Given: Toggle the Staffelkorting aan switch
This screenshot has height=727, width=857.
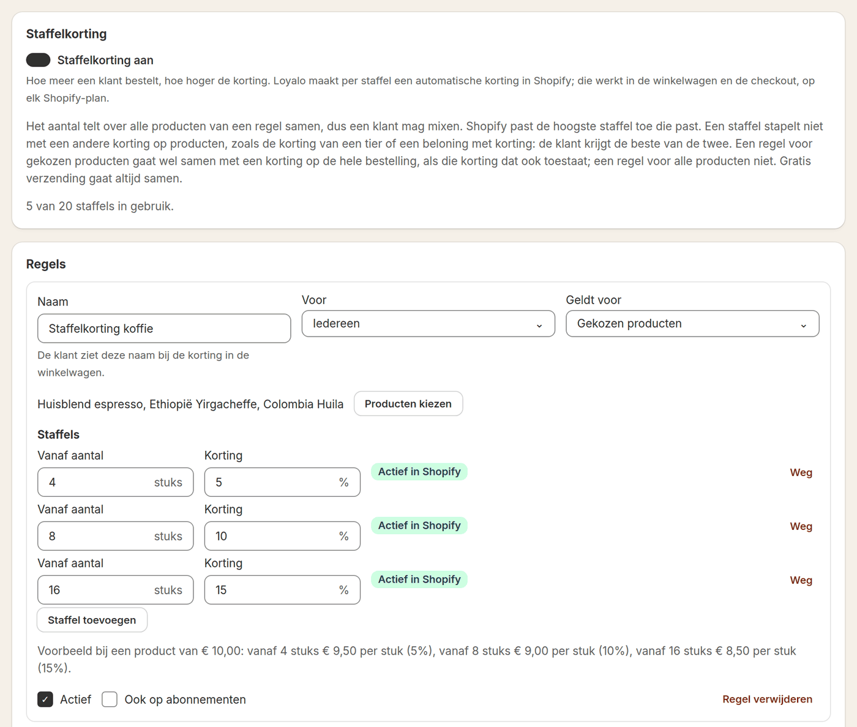Looking at the screenshot, I should click(38, 60).
